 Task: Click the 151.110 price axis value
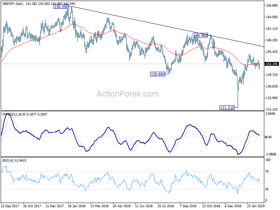(272, 29)
